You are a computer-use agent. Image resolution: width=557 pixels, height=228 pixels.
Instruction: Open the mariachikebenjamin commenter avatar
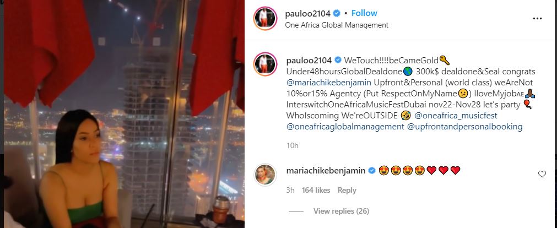click(265, 175)
